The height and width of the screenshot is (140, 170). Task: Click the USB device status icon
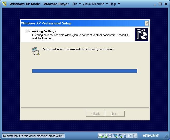125,136
